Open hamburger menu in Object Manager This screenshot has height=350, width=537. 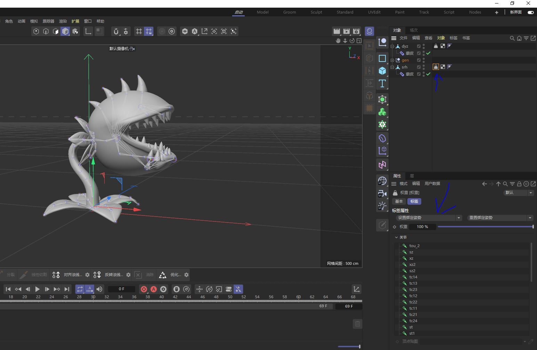394,38
